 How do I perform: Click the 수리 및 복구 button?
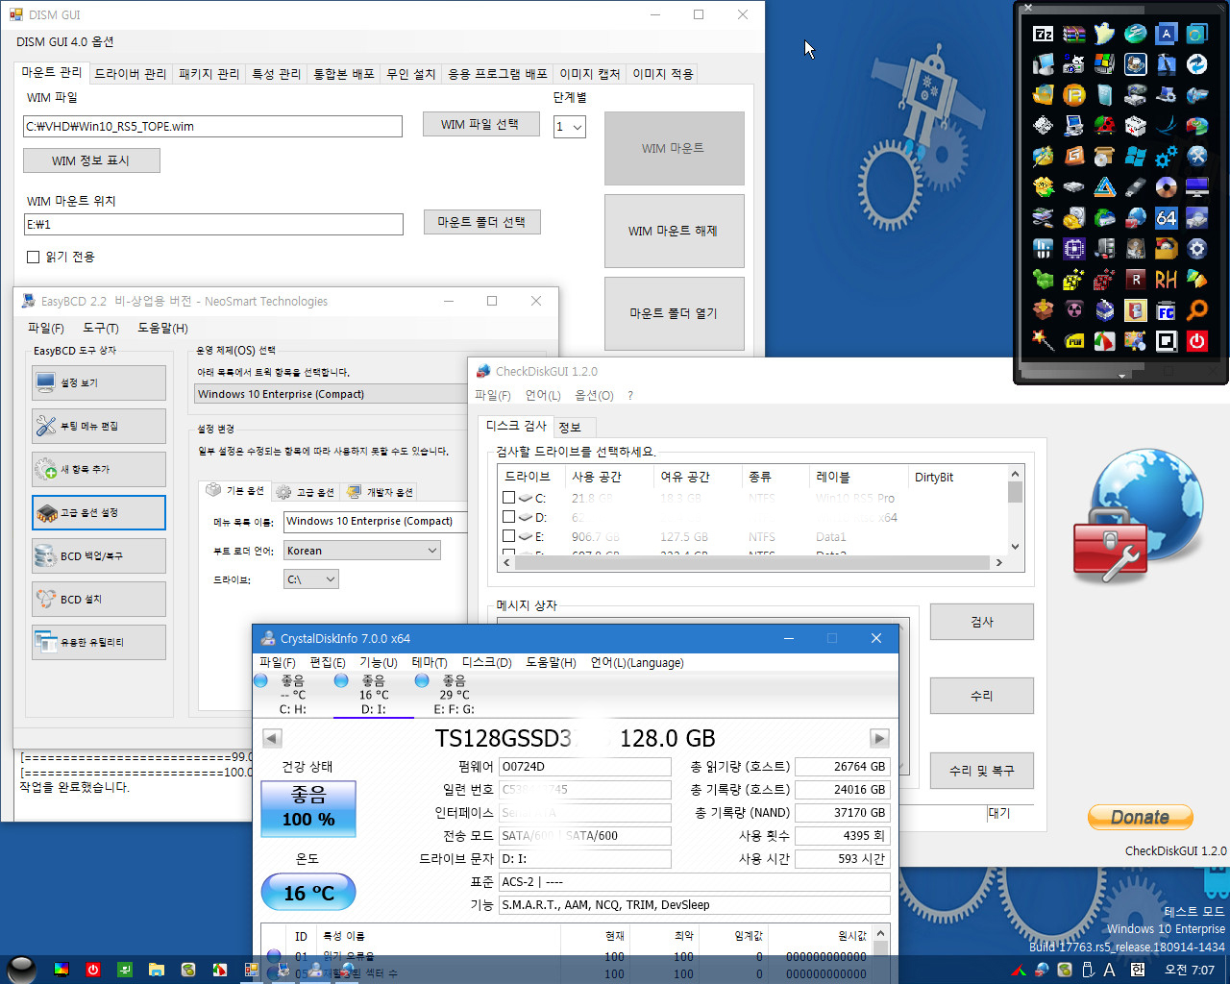pos(982,771)
